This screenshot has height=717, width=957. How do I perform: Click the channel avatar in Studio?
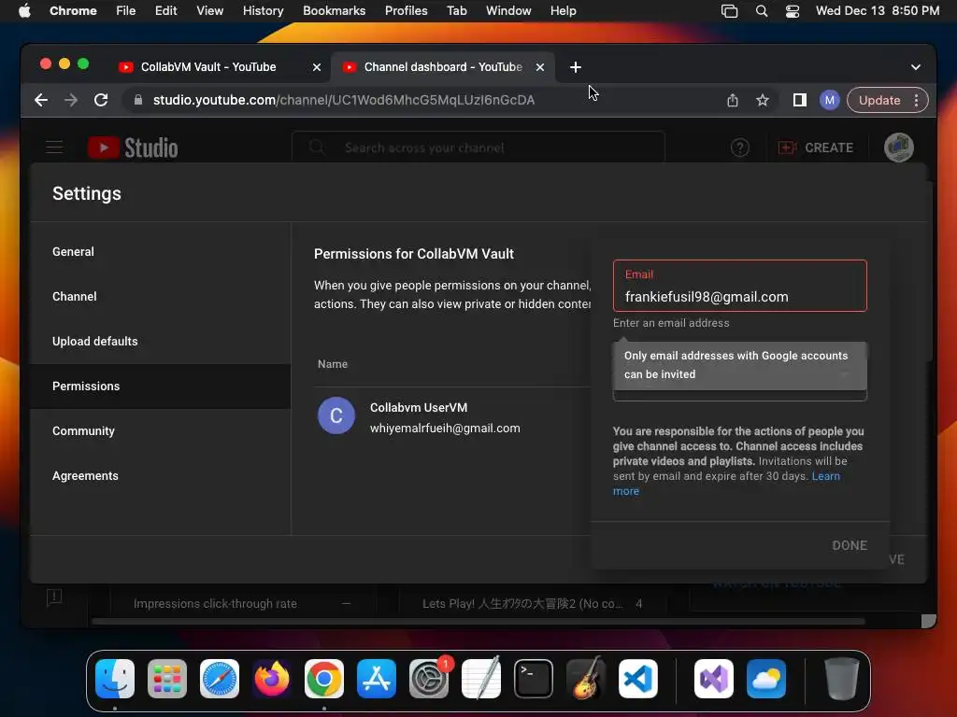tap(899, 148)
